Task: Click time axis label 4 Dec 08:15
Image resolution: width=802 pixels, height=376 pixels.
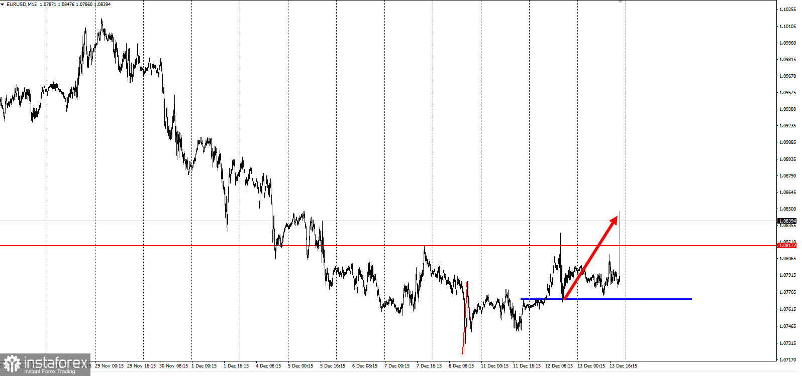Action: click(x=268, y=366)
